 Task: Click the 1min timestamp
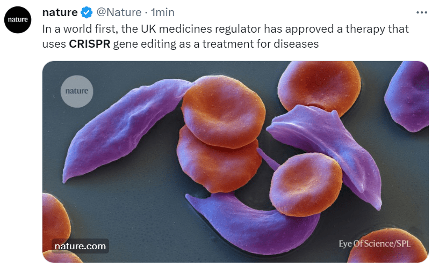(x=163, y=12)
